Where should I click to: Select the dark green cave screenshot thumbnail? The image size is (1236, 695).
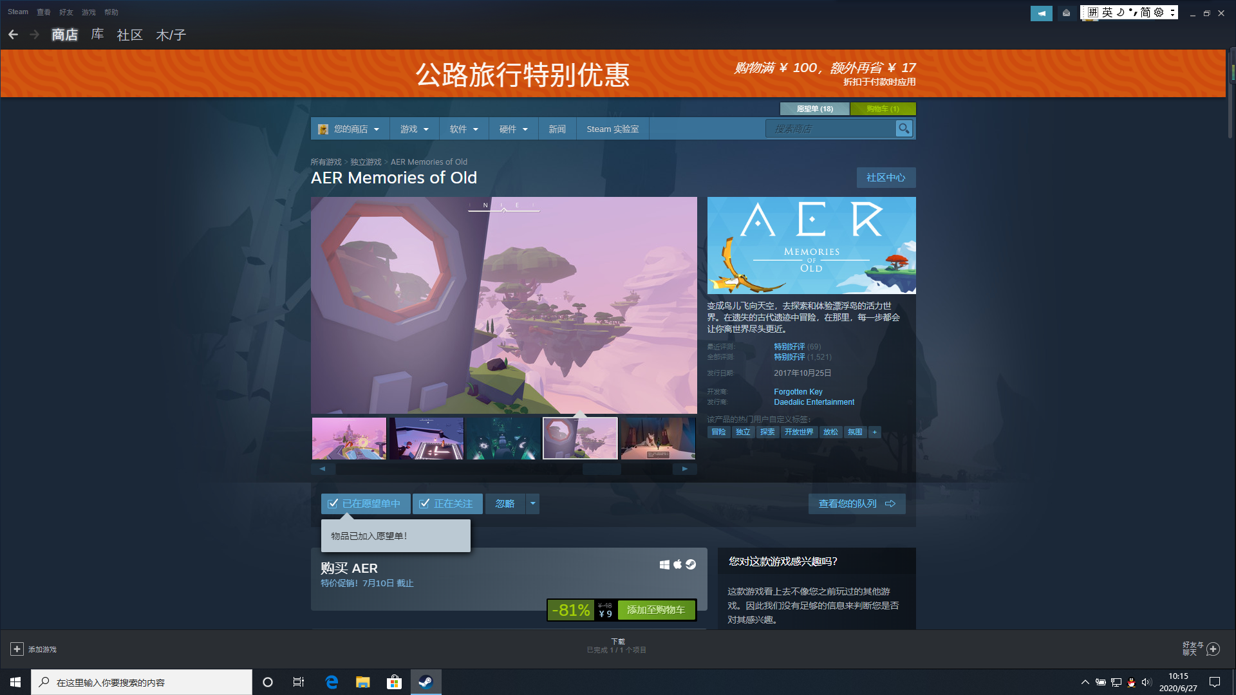(x=503, y=439)
